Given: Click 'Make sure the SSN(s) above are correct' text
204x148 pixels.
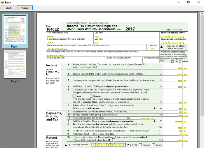Looking at the screenshot, I should [176, 47].
